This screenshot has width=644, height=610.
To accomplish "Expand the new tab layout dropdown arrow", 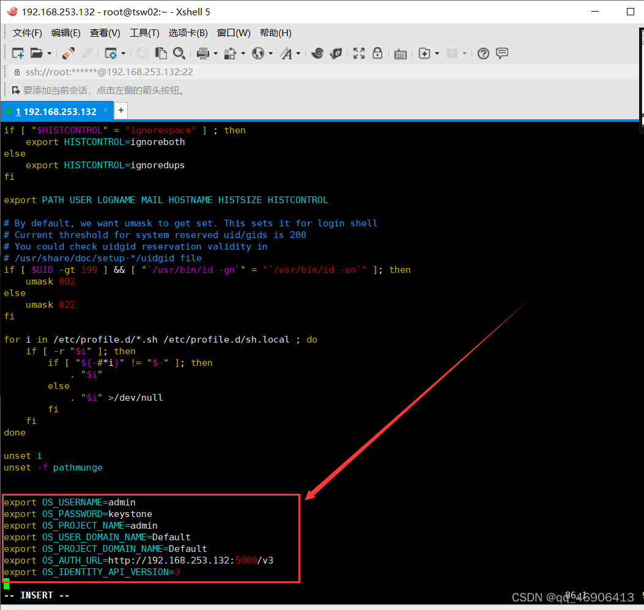I will click(437, 53).
